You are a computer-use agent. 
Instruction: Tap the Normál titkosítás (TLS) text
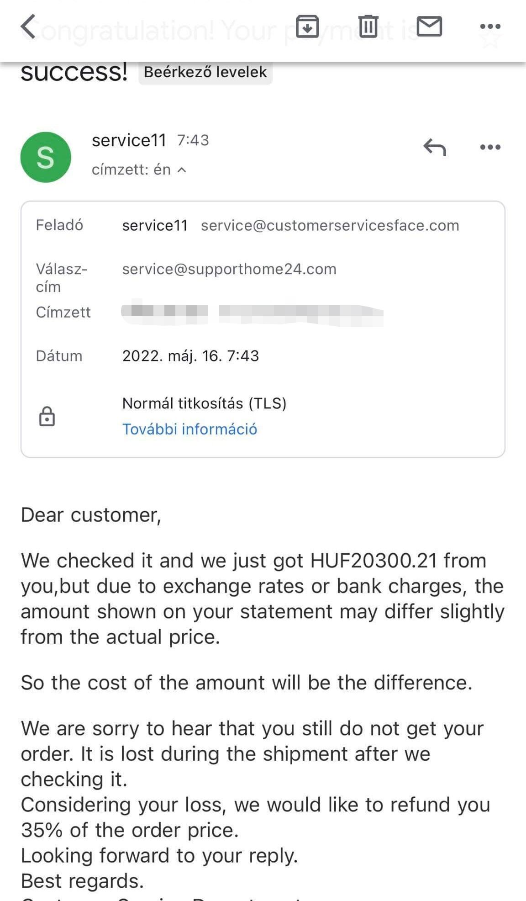click(204, 403)
